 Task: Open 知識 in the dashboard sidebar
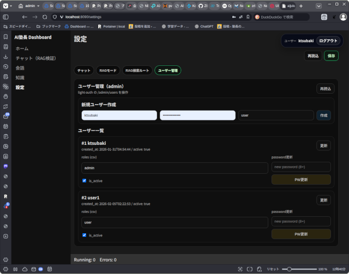coord(20,77)
